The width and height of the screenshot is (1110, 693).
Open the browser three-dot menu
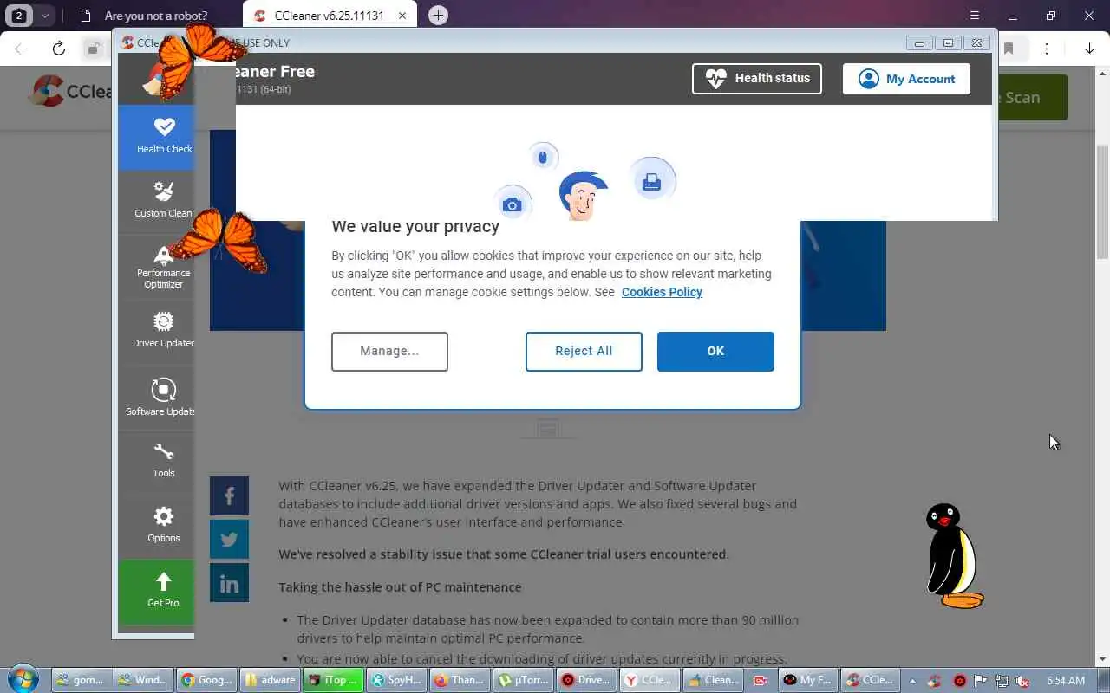pos(1048,49)
